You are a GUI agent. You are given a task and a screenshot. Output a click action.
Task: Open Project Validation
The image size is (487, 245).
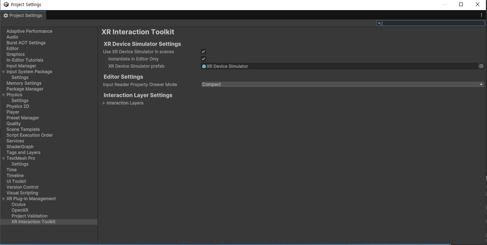pos(30,216)
